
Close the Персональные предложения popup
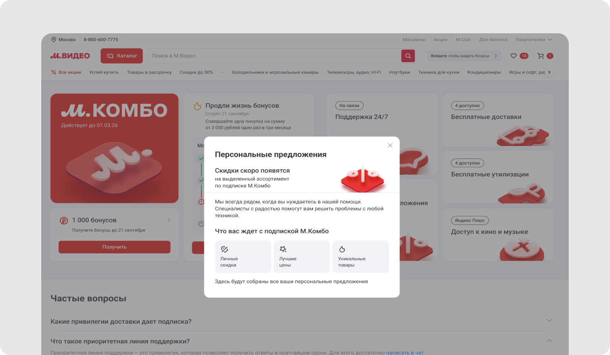coord(390,146)
